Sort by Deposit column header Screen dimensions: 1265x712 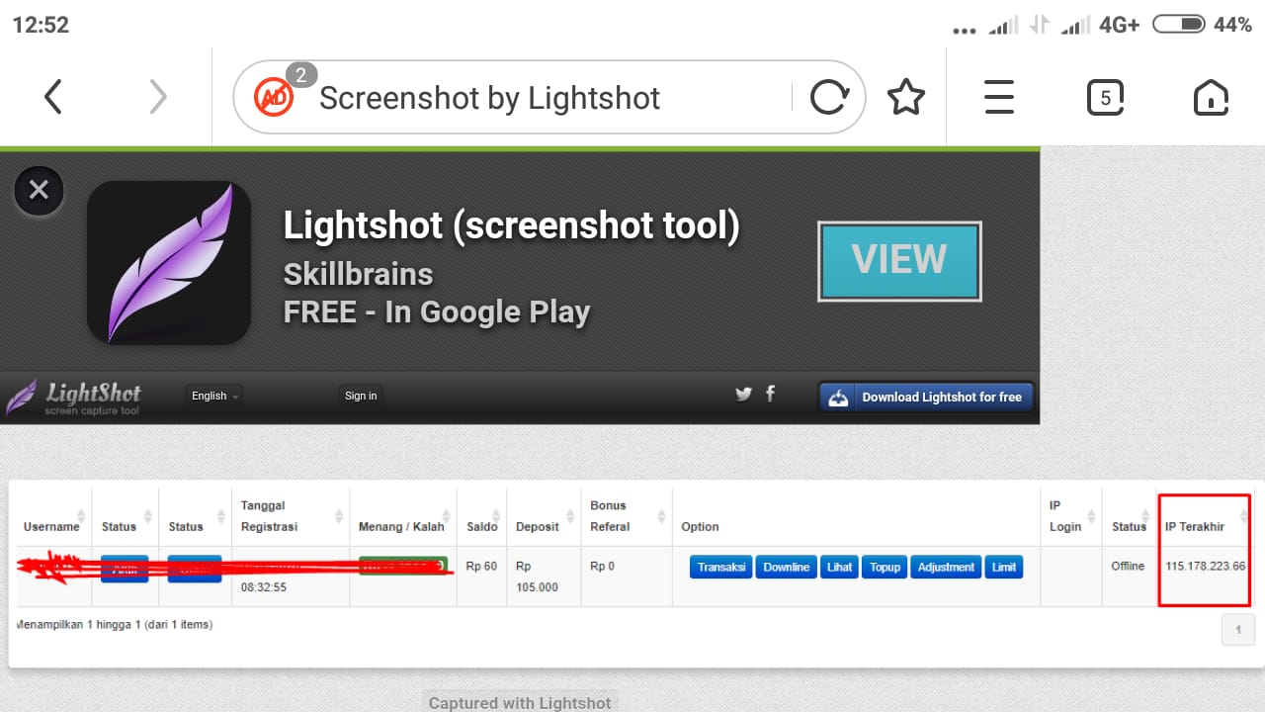point(544,517)
